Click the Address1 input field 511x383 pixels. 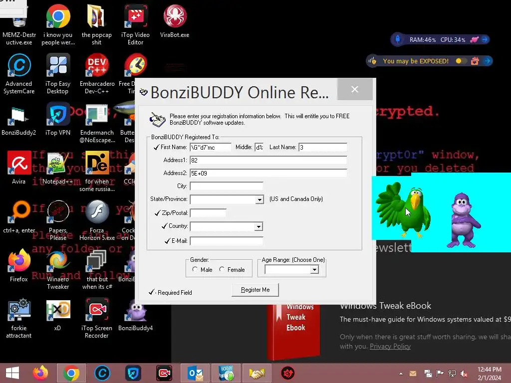(268, 160)
